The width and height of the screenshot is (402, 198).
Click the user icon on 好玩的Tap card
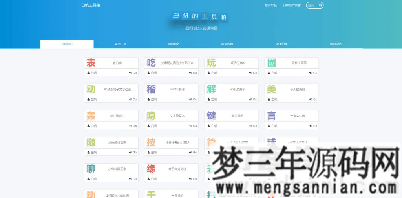coord(209,73)
